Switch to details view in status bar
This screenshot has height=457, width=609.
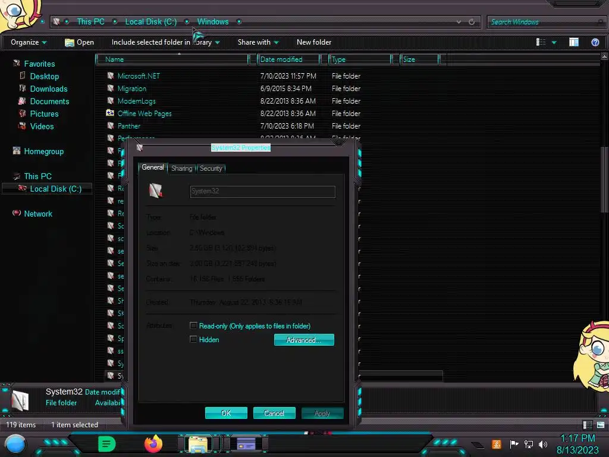pos(587,425)
